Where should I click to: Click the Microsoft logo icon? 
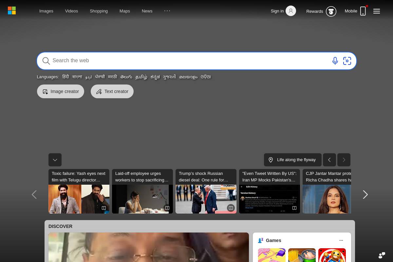12,11
